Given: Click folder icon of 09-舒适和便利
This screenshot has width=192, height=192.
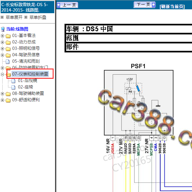Looking at the screenshot, I should click(8, 100).
